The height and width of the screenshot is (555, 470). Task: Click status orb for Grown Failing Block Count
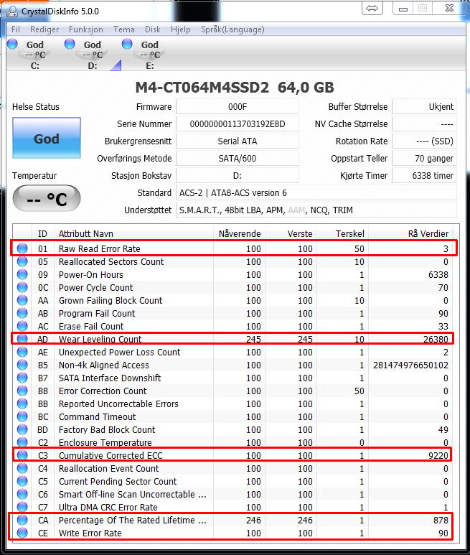pyautogui.click(x=22, y=300)
